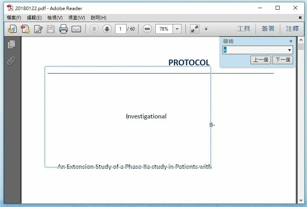
Task: Send file via the email envelope icon
Action: 76,29
